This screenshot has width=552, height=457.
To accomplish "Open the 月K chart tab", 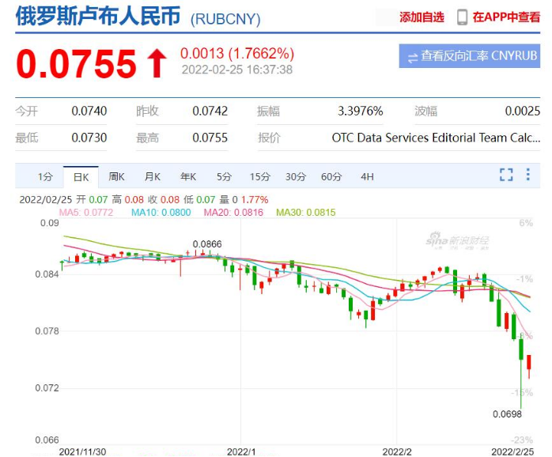I will click(x=153, y=176).
